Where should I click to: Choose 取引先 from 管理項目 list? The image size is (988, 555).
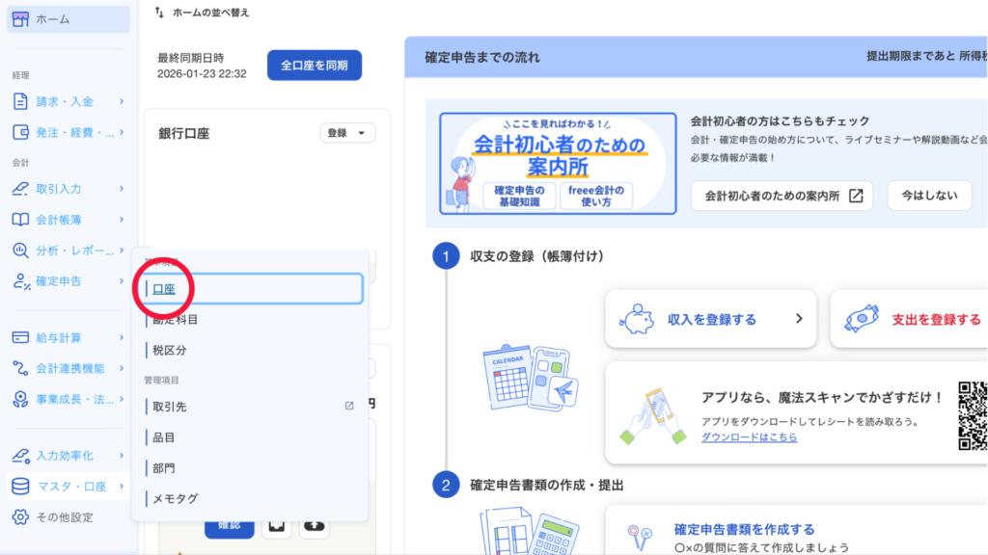tap(170, 407)
